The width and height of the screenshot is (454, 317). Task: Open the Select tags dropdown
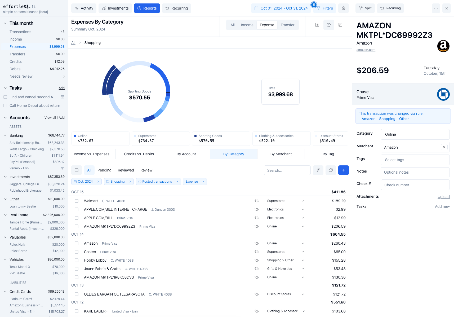415,160
